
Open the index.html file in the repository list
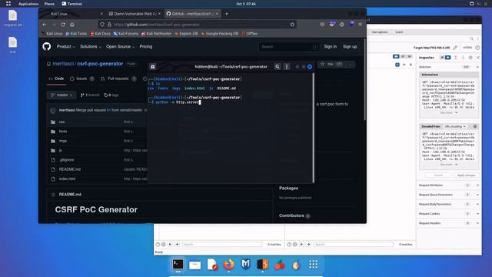pyautogui.click(x=67, y=179)
